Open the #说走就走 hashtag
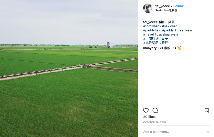 click(x=151, y=42)
